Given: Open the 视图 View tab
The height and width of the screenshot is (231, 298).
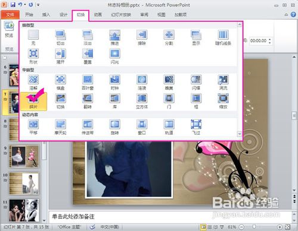Looking at the screenshot, I should [x=162, y=15].
